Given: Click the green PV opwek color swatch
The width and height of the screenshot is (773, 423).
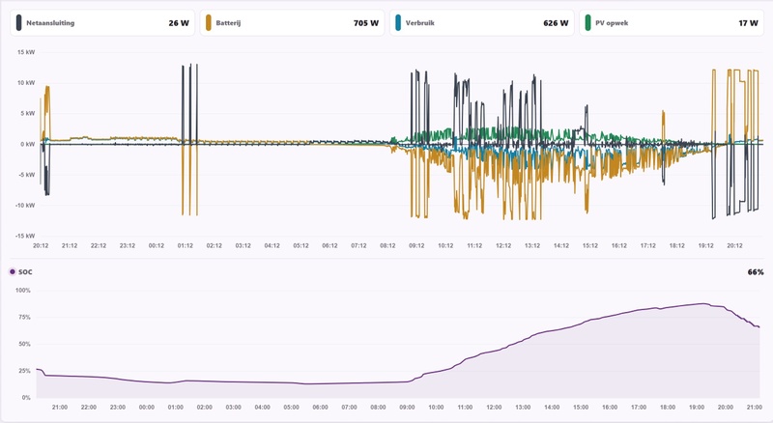Looking at the screenshot, I should coord(587,22).
